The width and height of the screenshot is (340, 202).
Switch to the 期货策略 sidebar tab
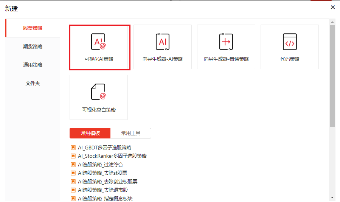click(x=33, y=47)
